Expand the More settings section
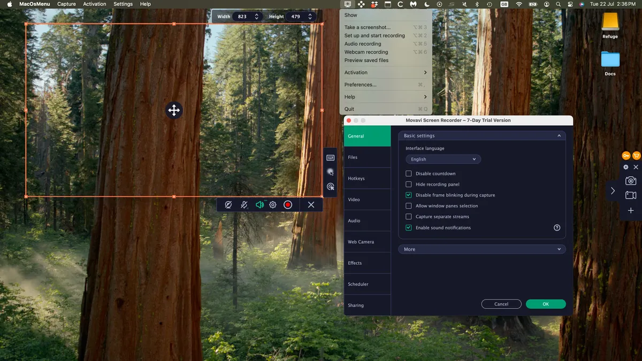 [x=481, y=249]
